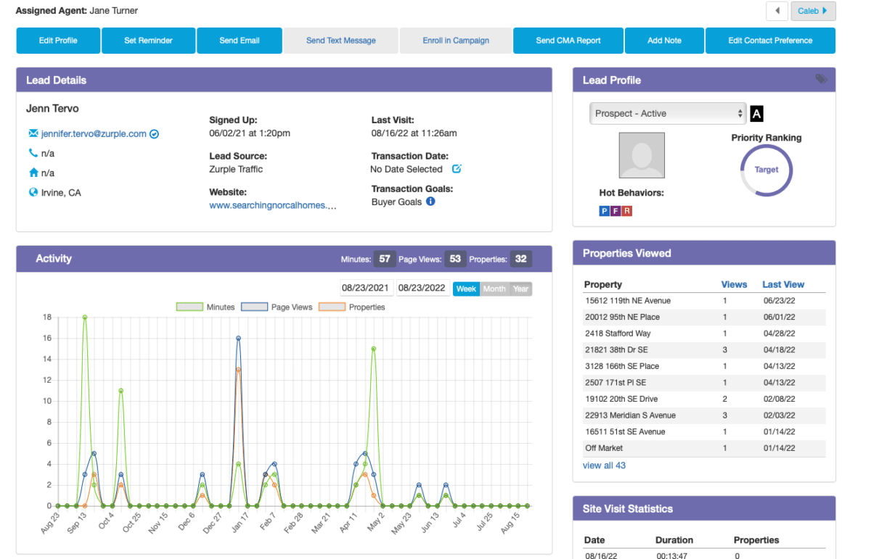Switch the chart to Year view
871x559 pixels.
pos(520,289)
